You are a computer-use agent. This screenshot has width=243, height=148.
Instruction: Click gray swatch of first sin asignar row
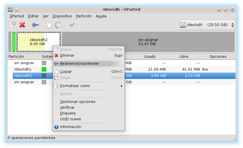44,63
